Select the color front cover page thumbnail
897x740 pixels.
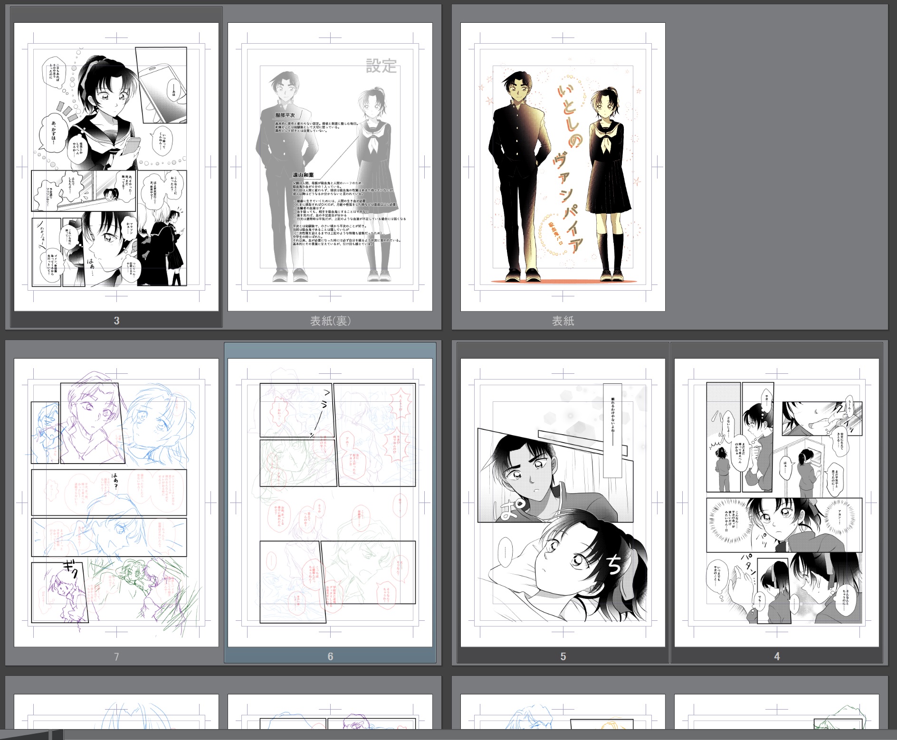[x=563, y=166]
